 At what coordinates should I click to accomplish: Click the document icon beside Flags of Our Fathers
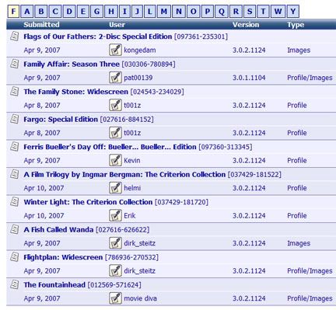tap(15, 36)
